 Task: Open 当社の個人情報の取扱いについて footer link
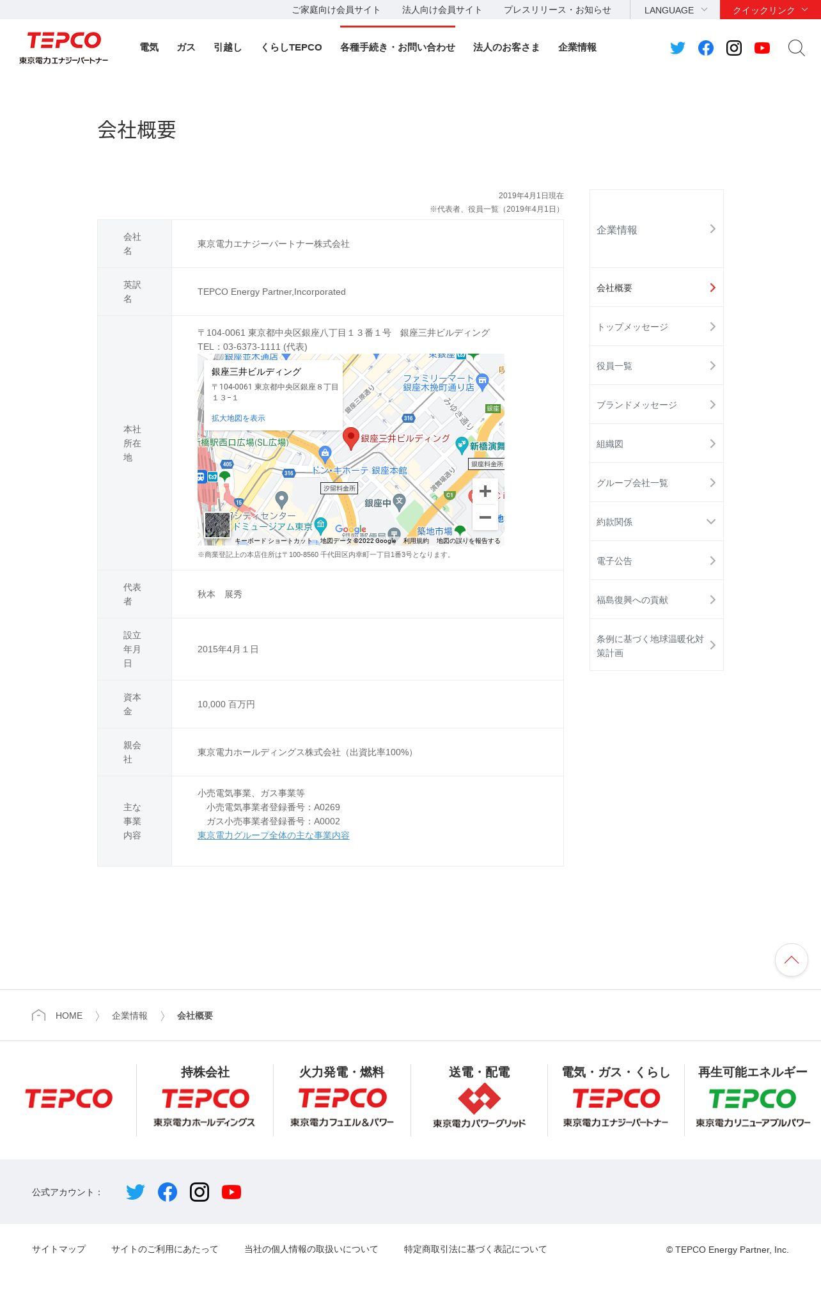(311, 1249)
